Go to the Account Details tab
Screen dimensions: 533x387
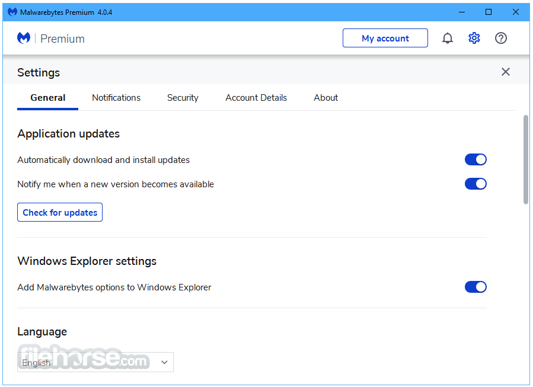[x=256, y=98]
